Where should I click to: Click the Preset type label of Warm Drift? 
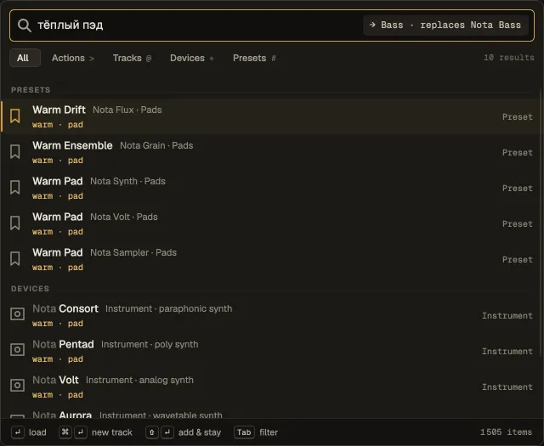click(518, 117)
